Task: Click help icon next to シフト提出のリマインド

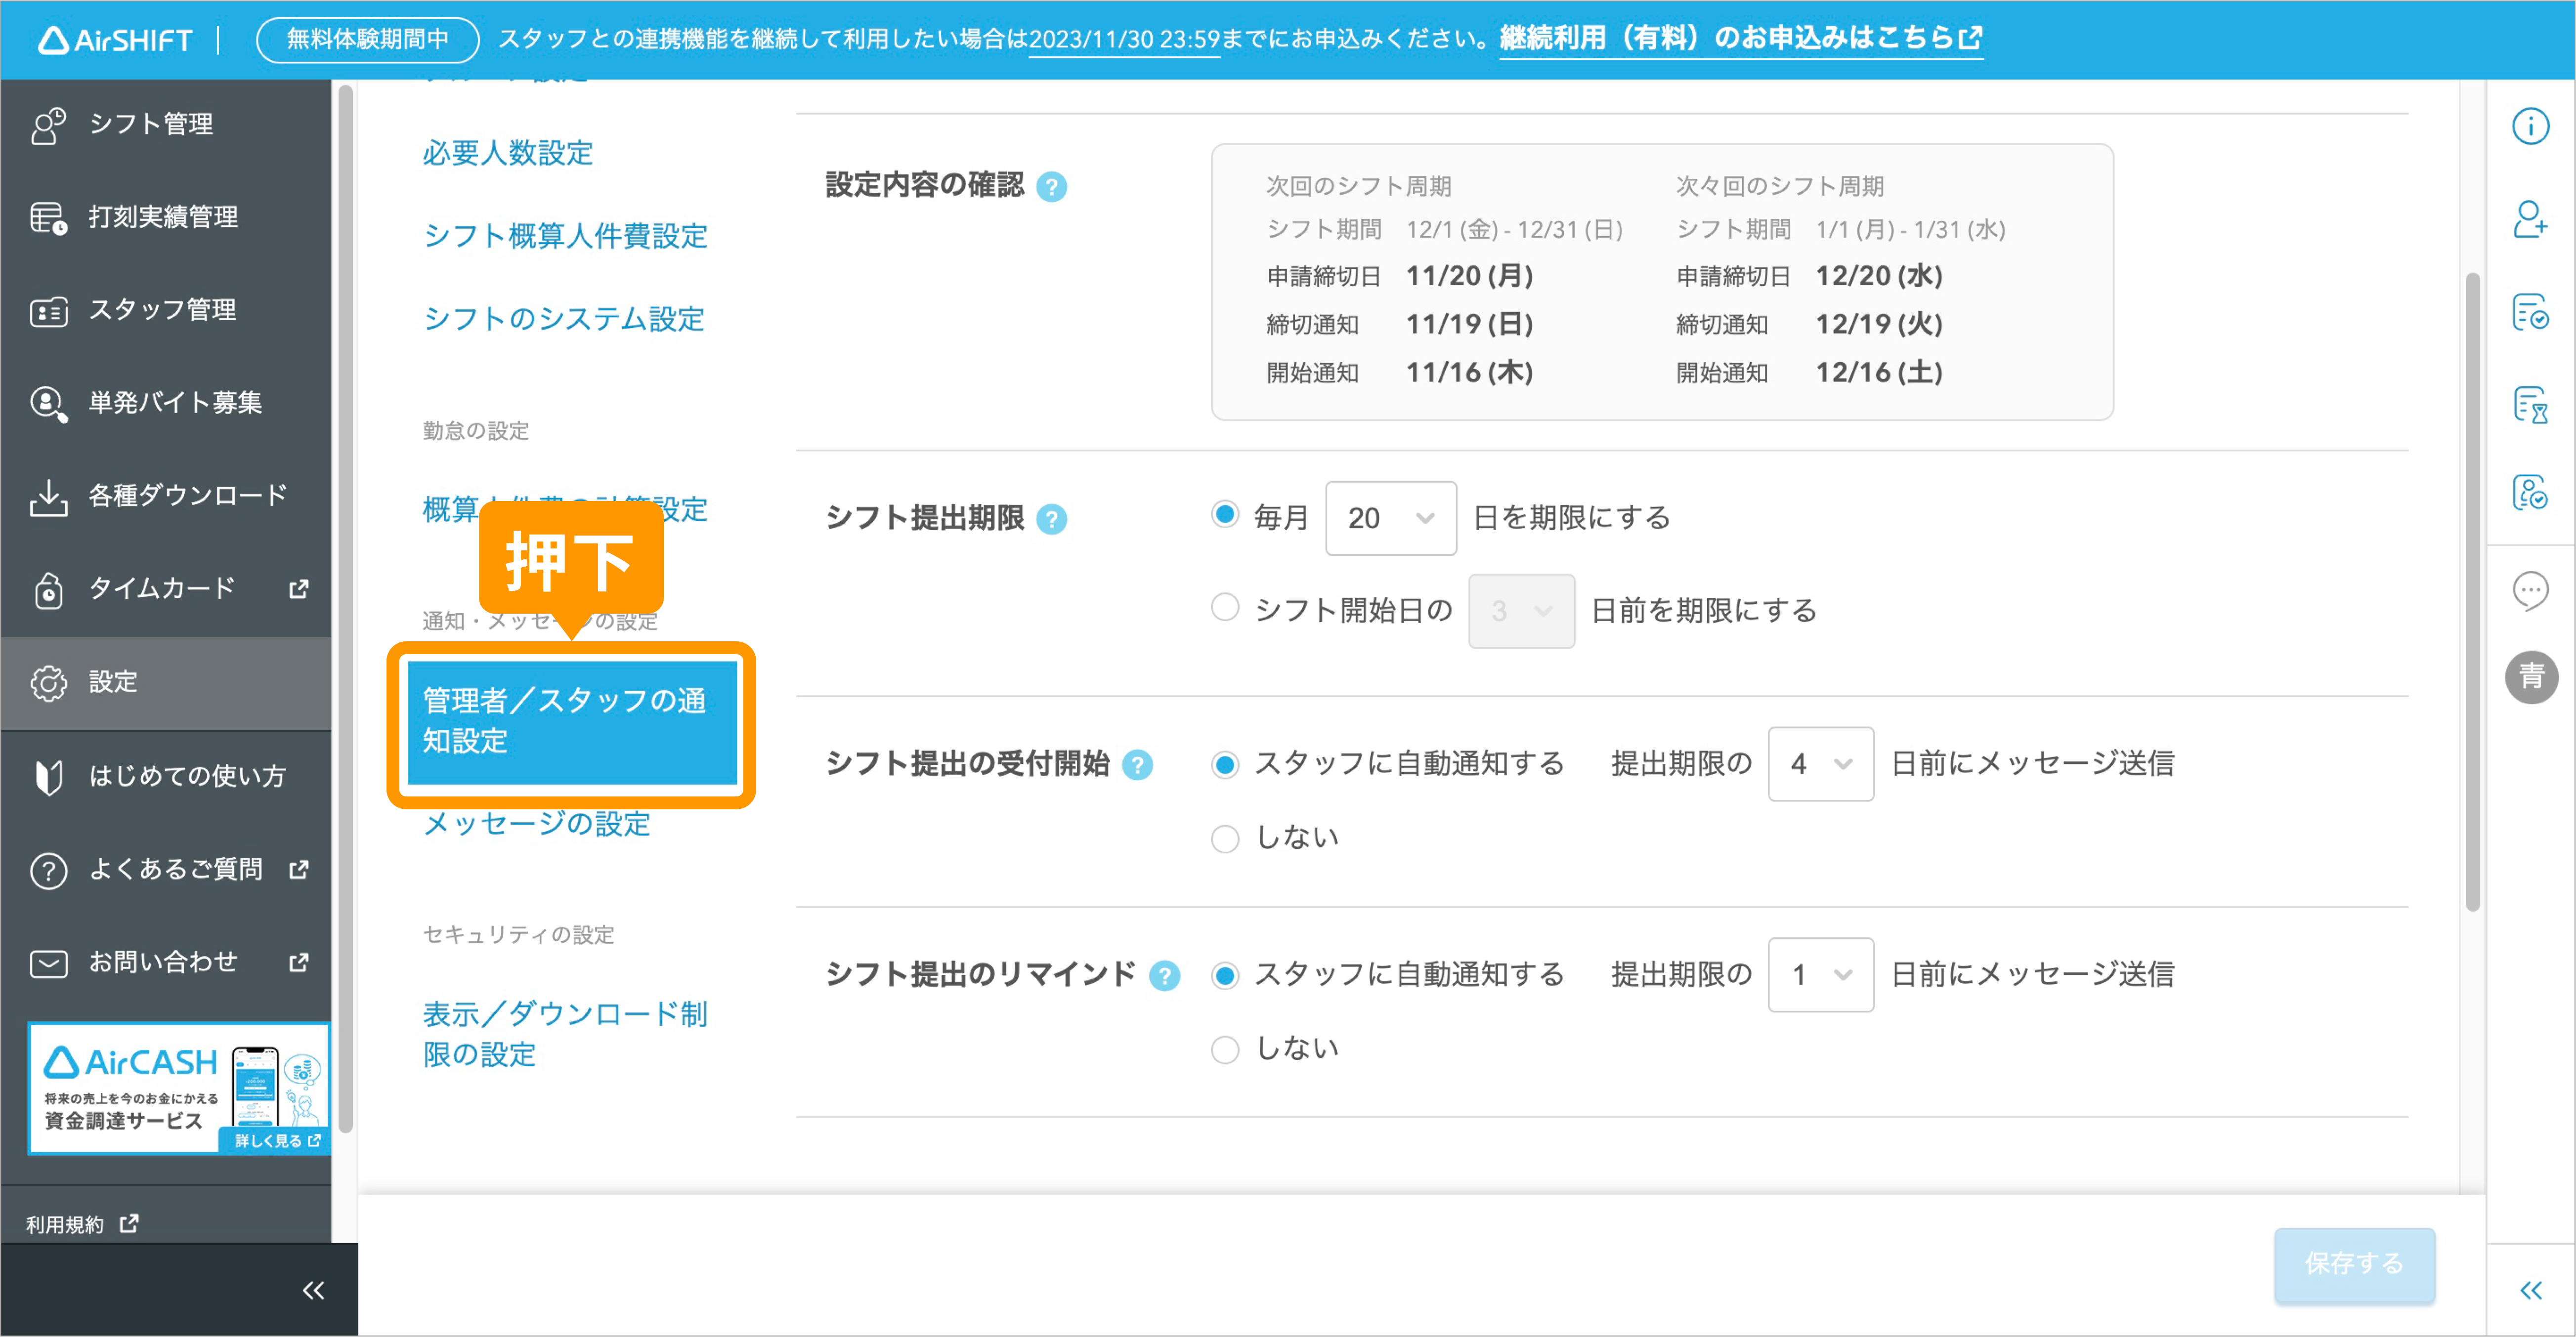Action: (x=1164, y=976)
